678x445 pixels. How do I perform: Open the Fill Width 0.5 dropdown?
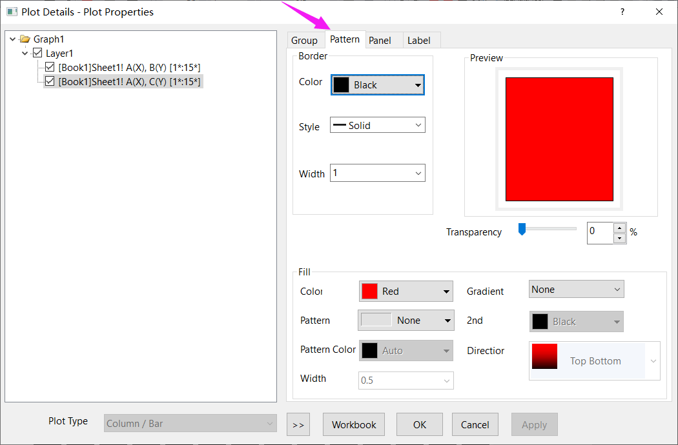[x=406, y=381]
